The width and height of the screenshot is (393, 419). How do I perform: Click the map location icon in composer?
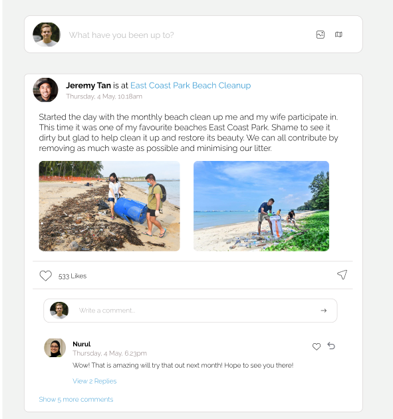[338, 35]
